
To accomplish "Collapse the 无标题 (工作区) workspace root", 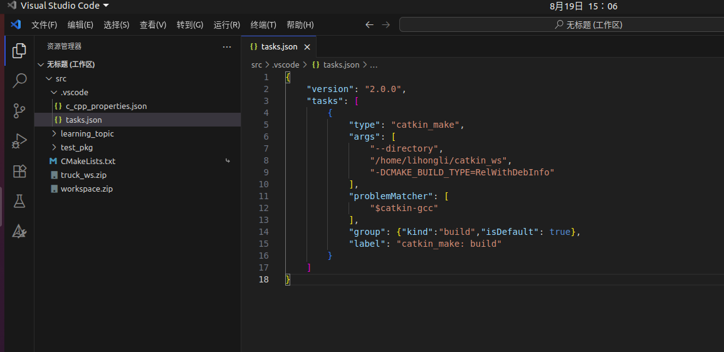I will (41, 65).
